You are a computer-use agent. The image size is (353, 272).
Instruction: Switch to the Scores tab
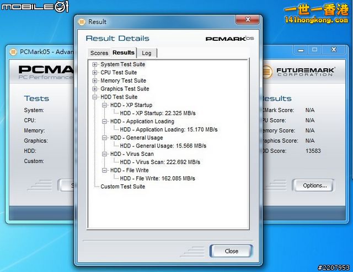[99, 53]
